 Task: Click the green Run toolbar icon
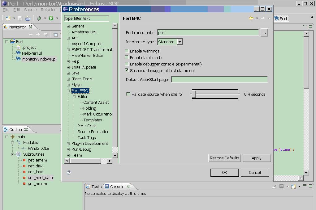coord(51,18)
